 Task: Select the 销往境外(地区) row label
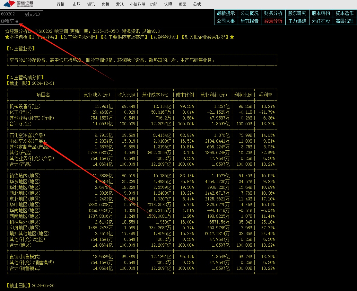(x=25, y=222)
